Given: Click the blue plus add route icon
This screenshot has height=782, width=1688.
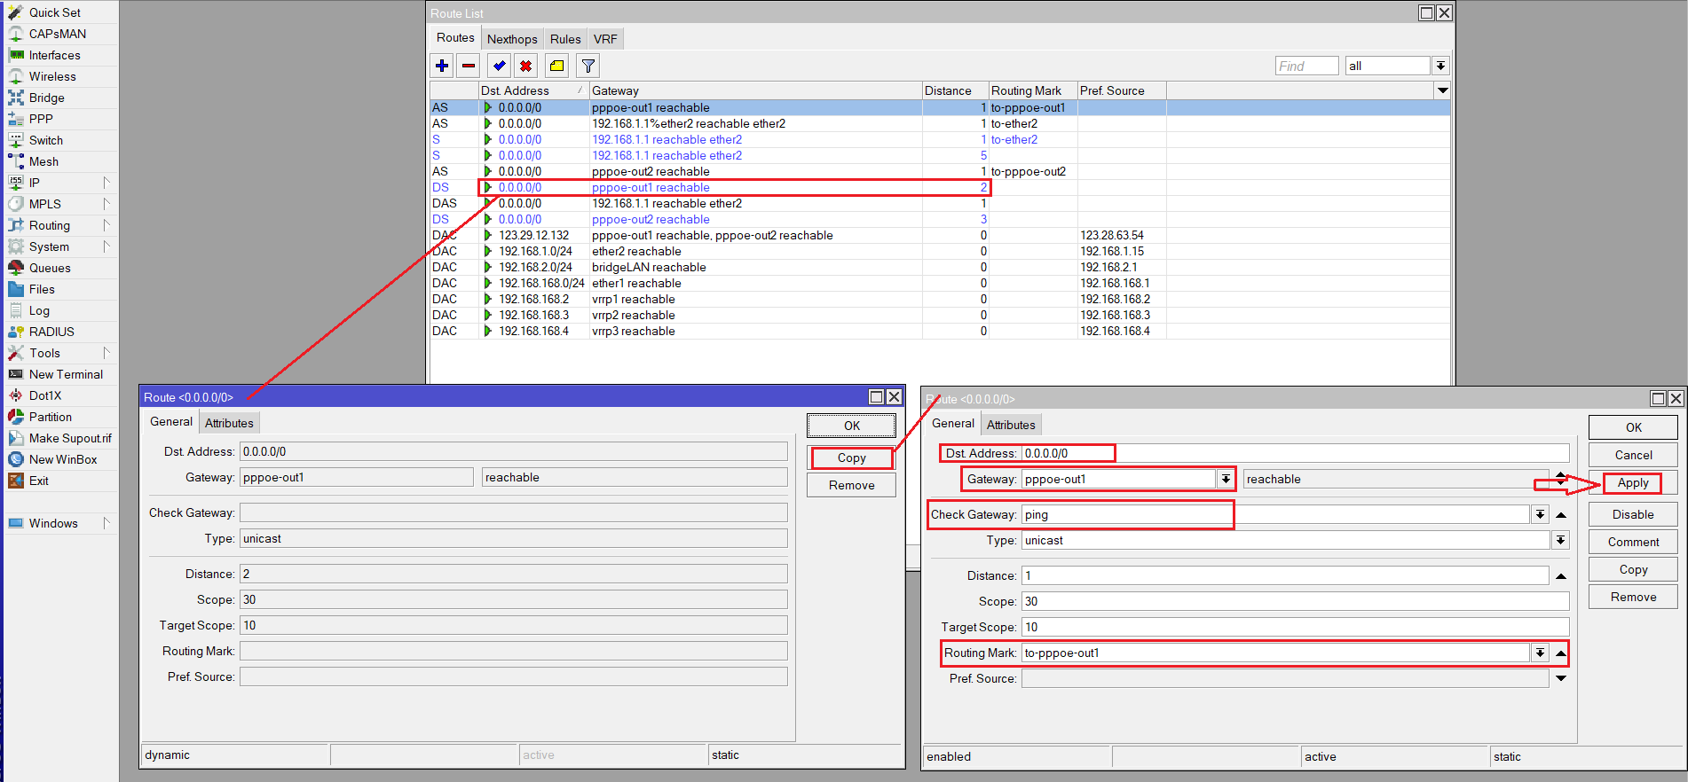Looking at the screenshot, I should click(x=442, y=66).
